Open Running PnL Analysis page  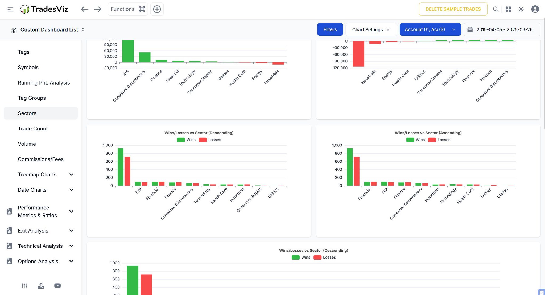click(44, 83)
